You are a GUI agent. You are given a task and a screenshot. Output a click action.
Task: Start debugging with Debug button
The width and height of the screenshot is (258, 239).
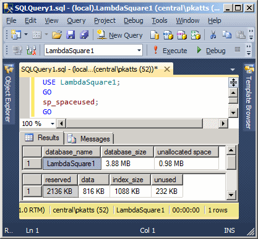point(211,51)
